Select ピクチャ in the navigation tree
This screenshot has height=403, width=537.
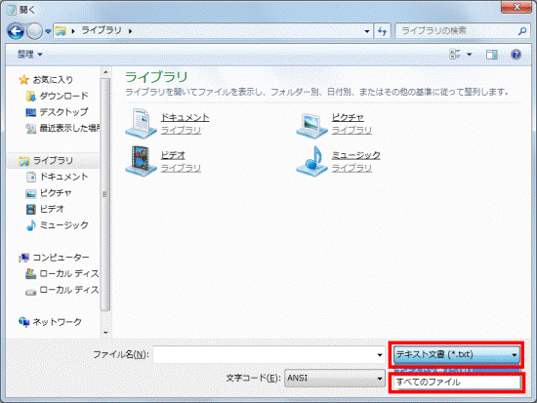(x=56, y=193)
